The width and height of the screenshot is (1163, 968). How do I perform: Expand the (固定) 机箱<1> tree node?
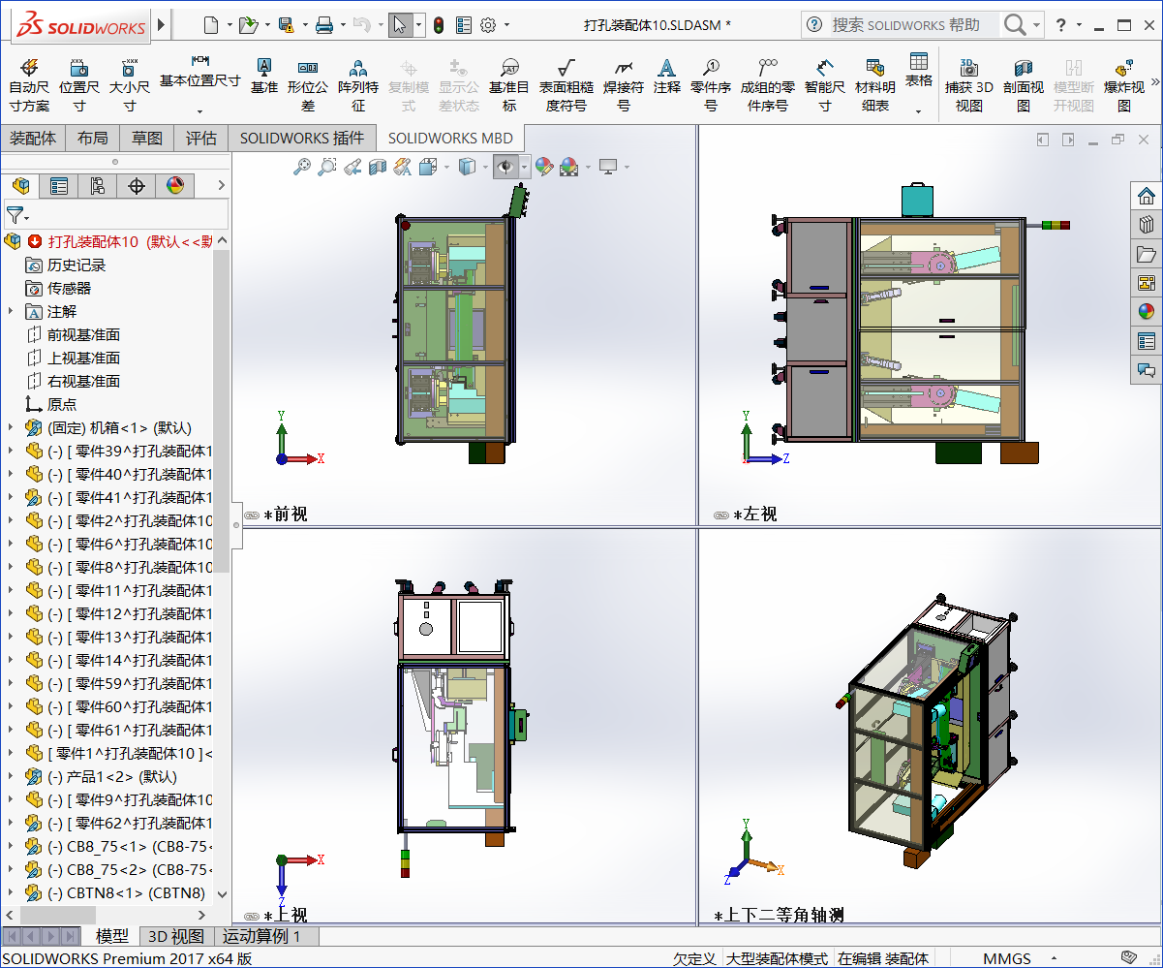11,427
